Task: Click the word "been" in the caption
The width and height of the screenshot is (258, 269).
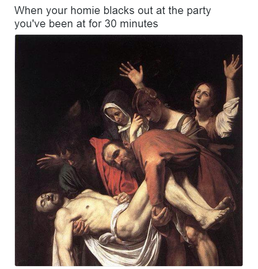Action: (61, 24)
